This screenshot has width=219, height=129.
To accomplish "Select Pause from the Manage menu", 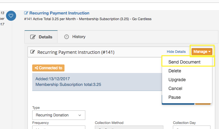I will (x=174, y=97).
